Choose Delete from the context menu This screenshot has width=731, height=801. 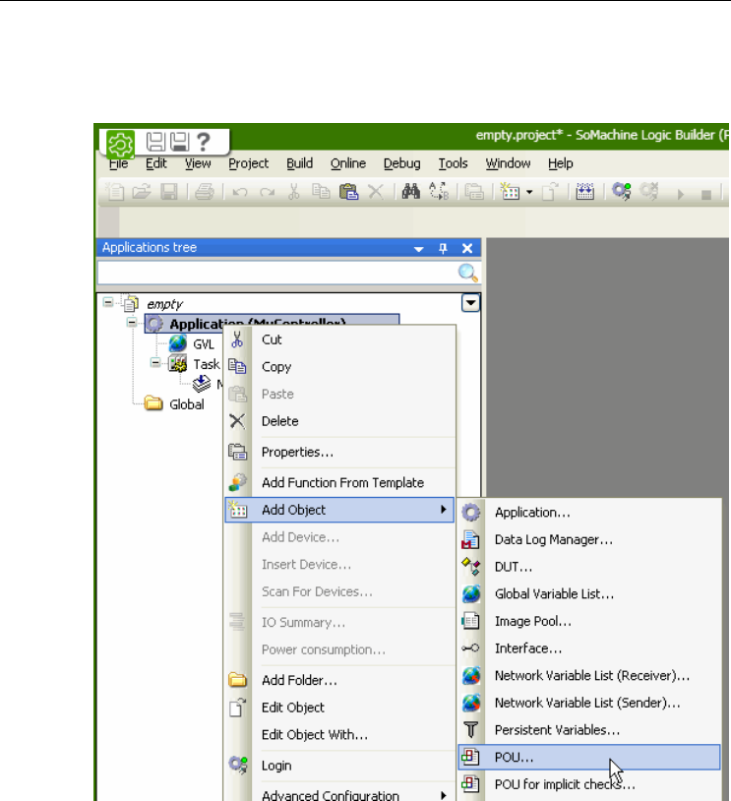pyautogui.click(x=339, y=421)
